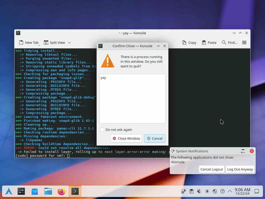
Task: Click the Tidying install... terminal line
Action: pos(38,51)
